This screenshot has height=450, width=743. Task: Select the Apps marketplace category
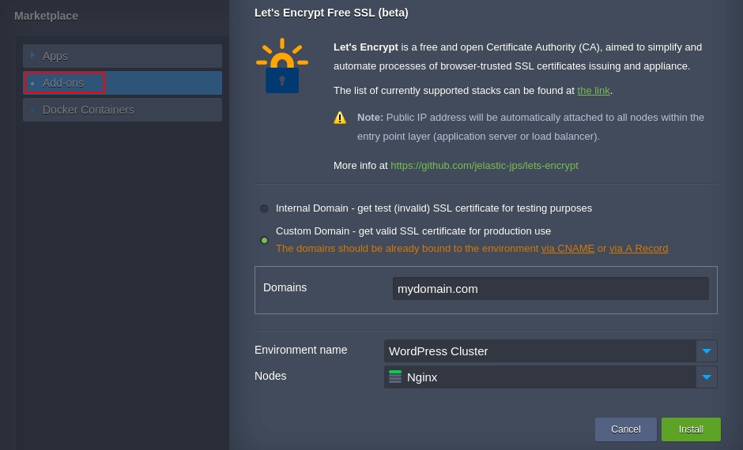coord(123,56)
